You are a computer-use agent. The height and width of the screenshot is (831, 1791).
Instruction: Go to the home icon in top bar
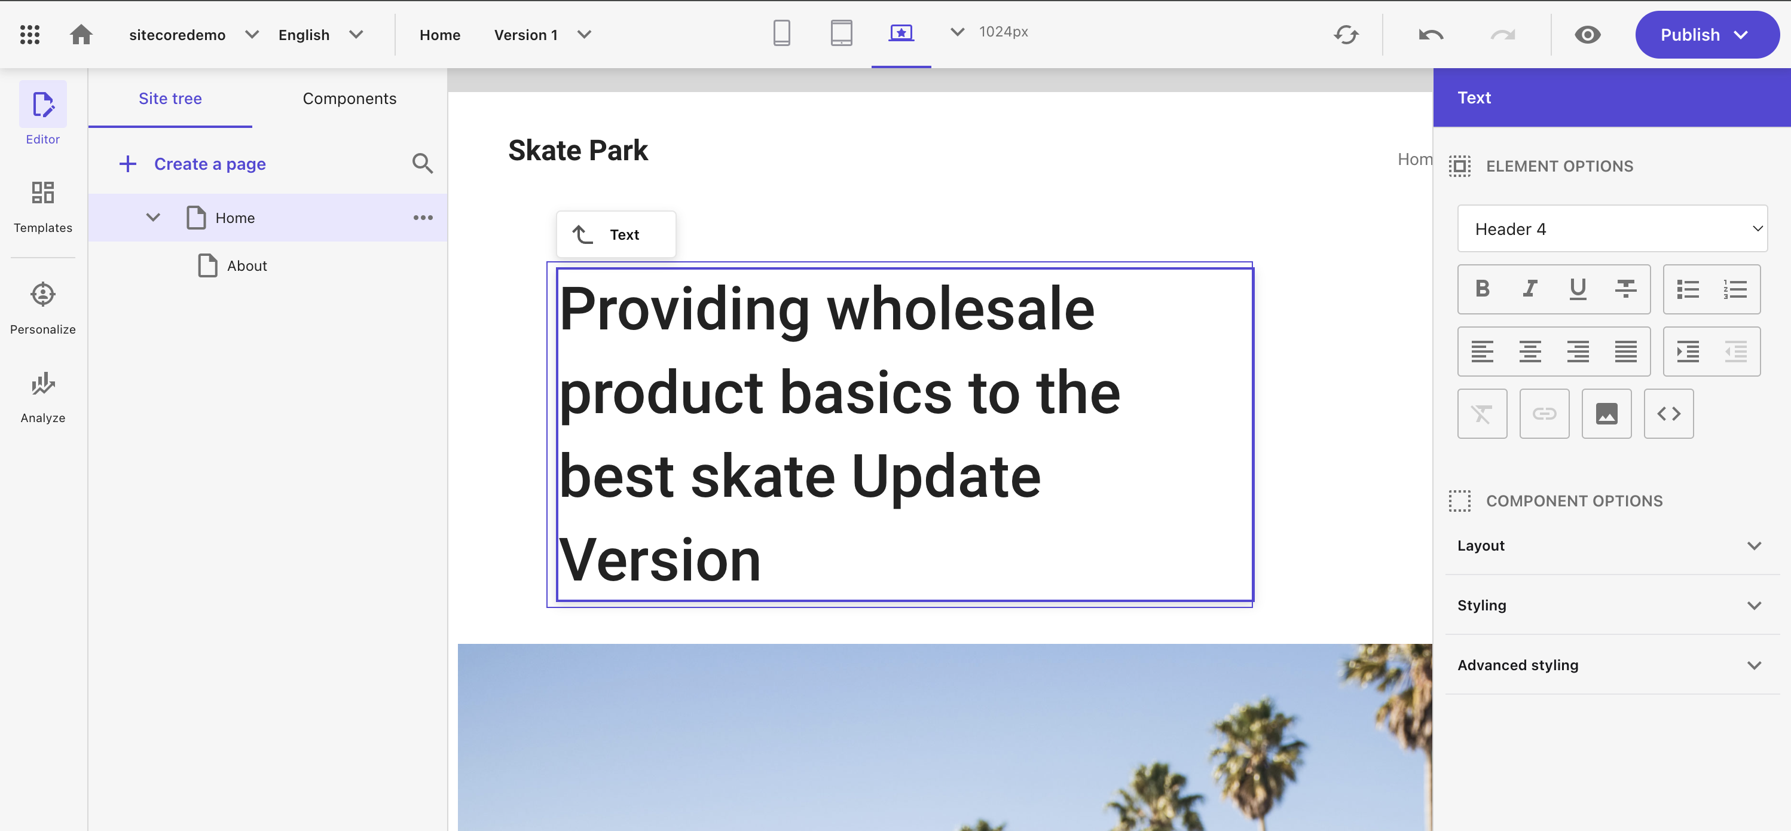81,34
